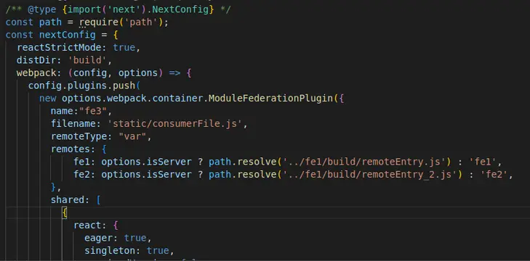Click ModuleFederationPlugin identifier
Screen dimensions: 530x261
[270, 99]
